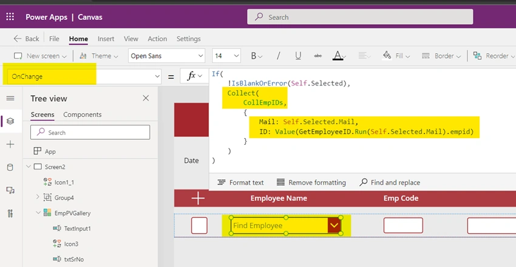Select TextInput1 in the tree
Image resolution: width=516 pixels, height=267 pixels.
coord(77,228)
